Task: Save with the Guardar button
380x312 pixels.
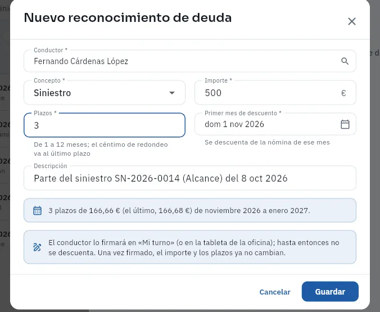Action: coord(330,291)
